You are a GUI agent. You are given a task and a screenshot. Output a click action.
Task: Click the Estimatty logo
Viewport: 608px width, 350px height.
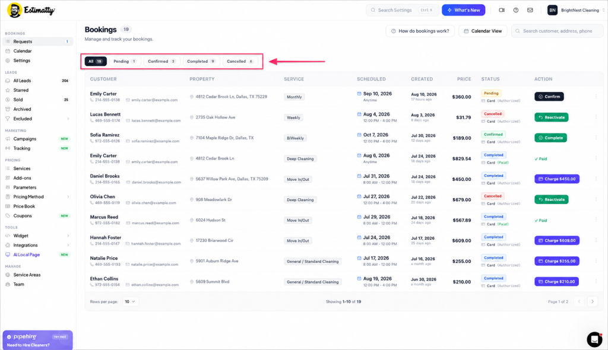[x=31, y=10]
